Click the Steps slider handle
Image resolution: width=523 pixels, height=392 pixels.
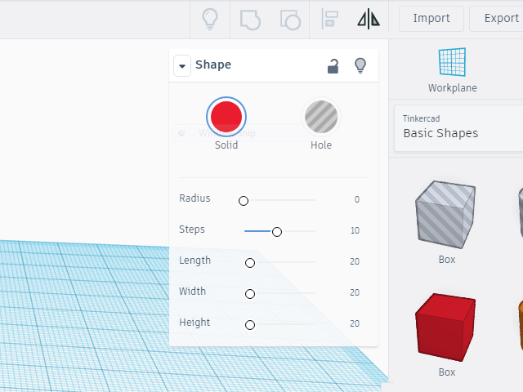pos(277,232)
